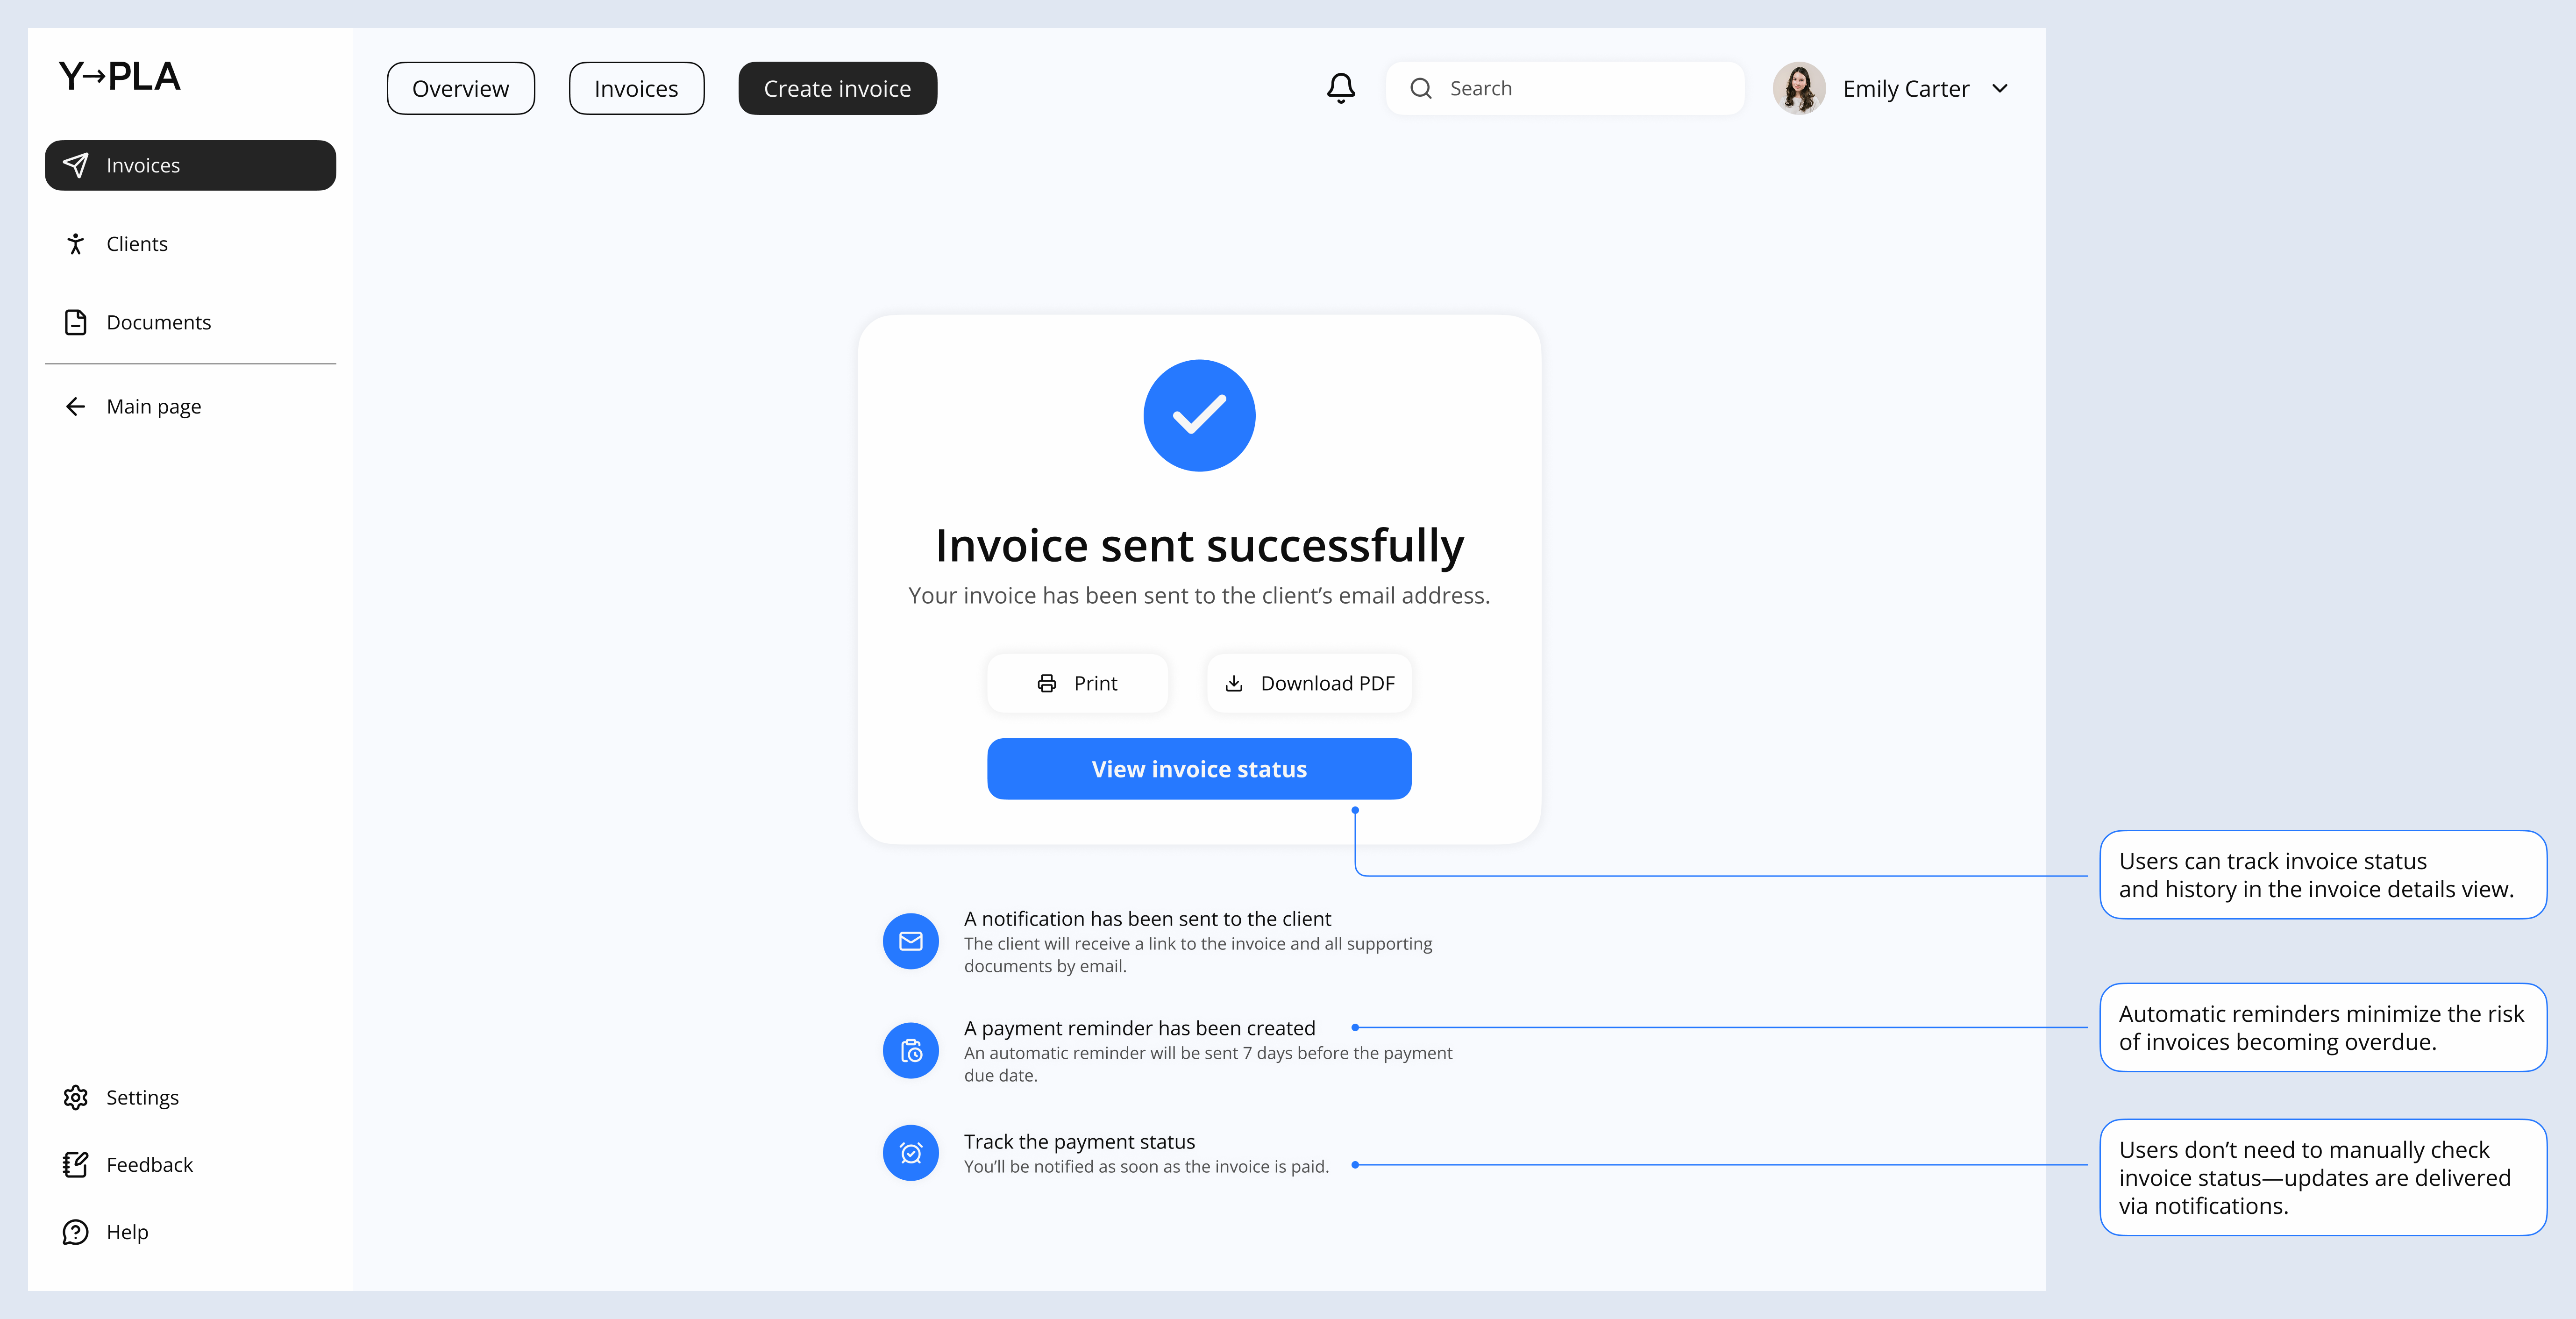Open Clients in the sidebar

tap(137, 244)
